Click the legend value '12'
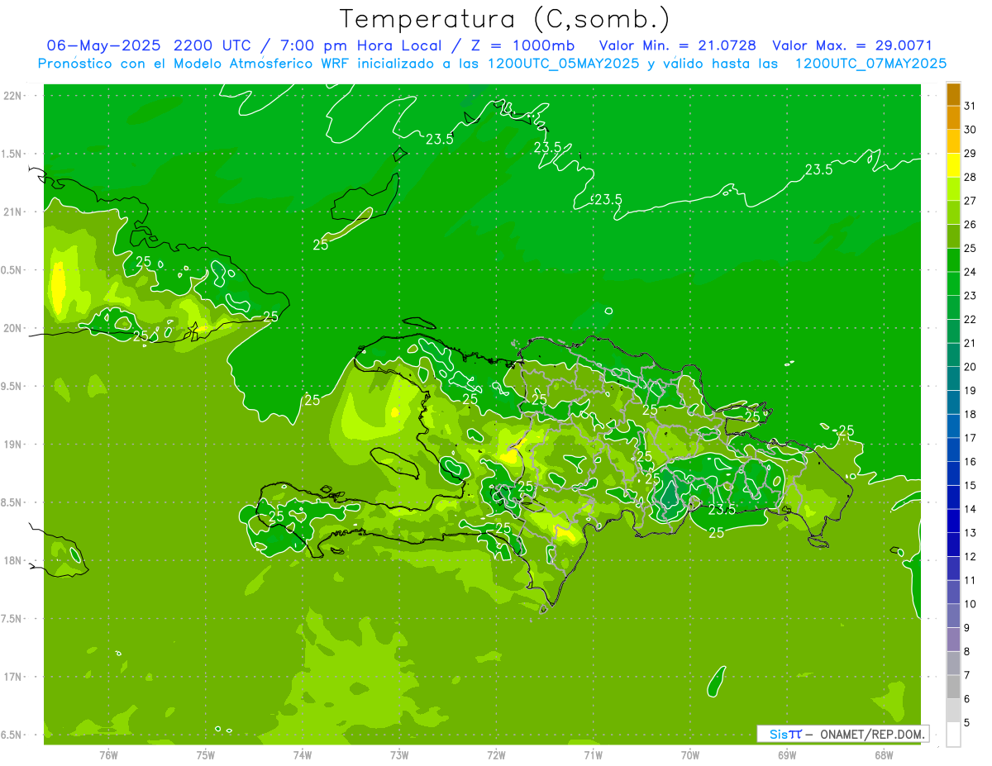Image resolution: width=992 pixels, height=766 pixels. (971, 556)
